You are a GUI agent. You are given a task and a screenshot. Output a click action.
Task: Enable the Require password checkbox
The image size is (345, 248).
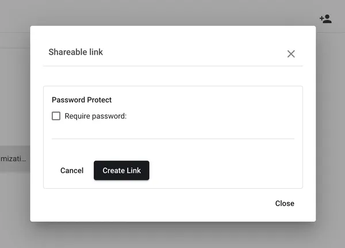pyautogui.click(x=56, y=116)
